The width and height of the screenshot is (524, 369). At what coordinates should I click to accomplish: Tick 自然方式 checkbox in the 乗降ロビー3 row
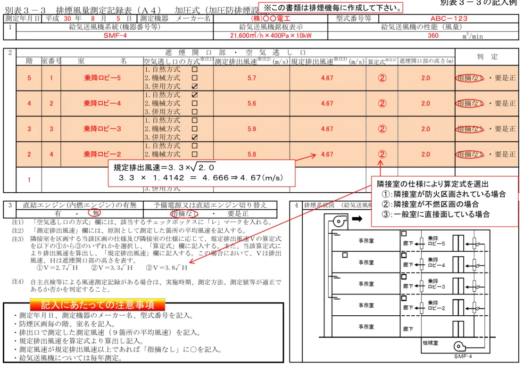(194, 120)
